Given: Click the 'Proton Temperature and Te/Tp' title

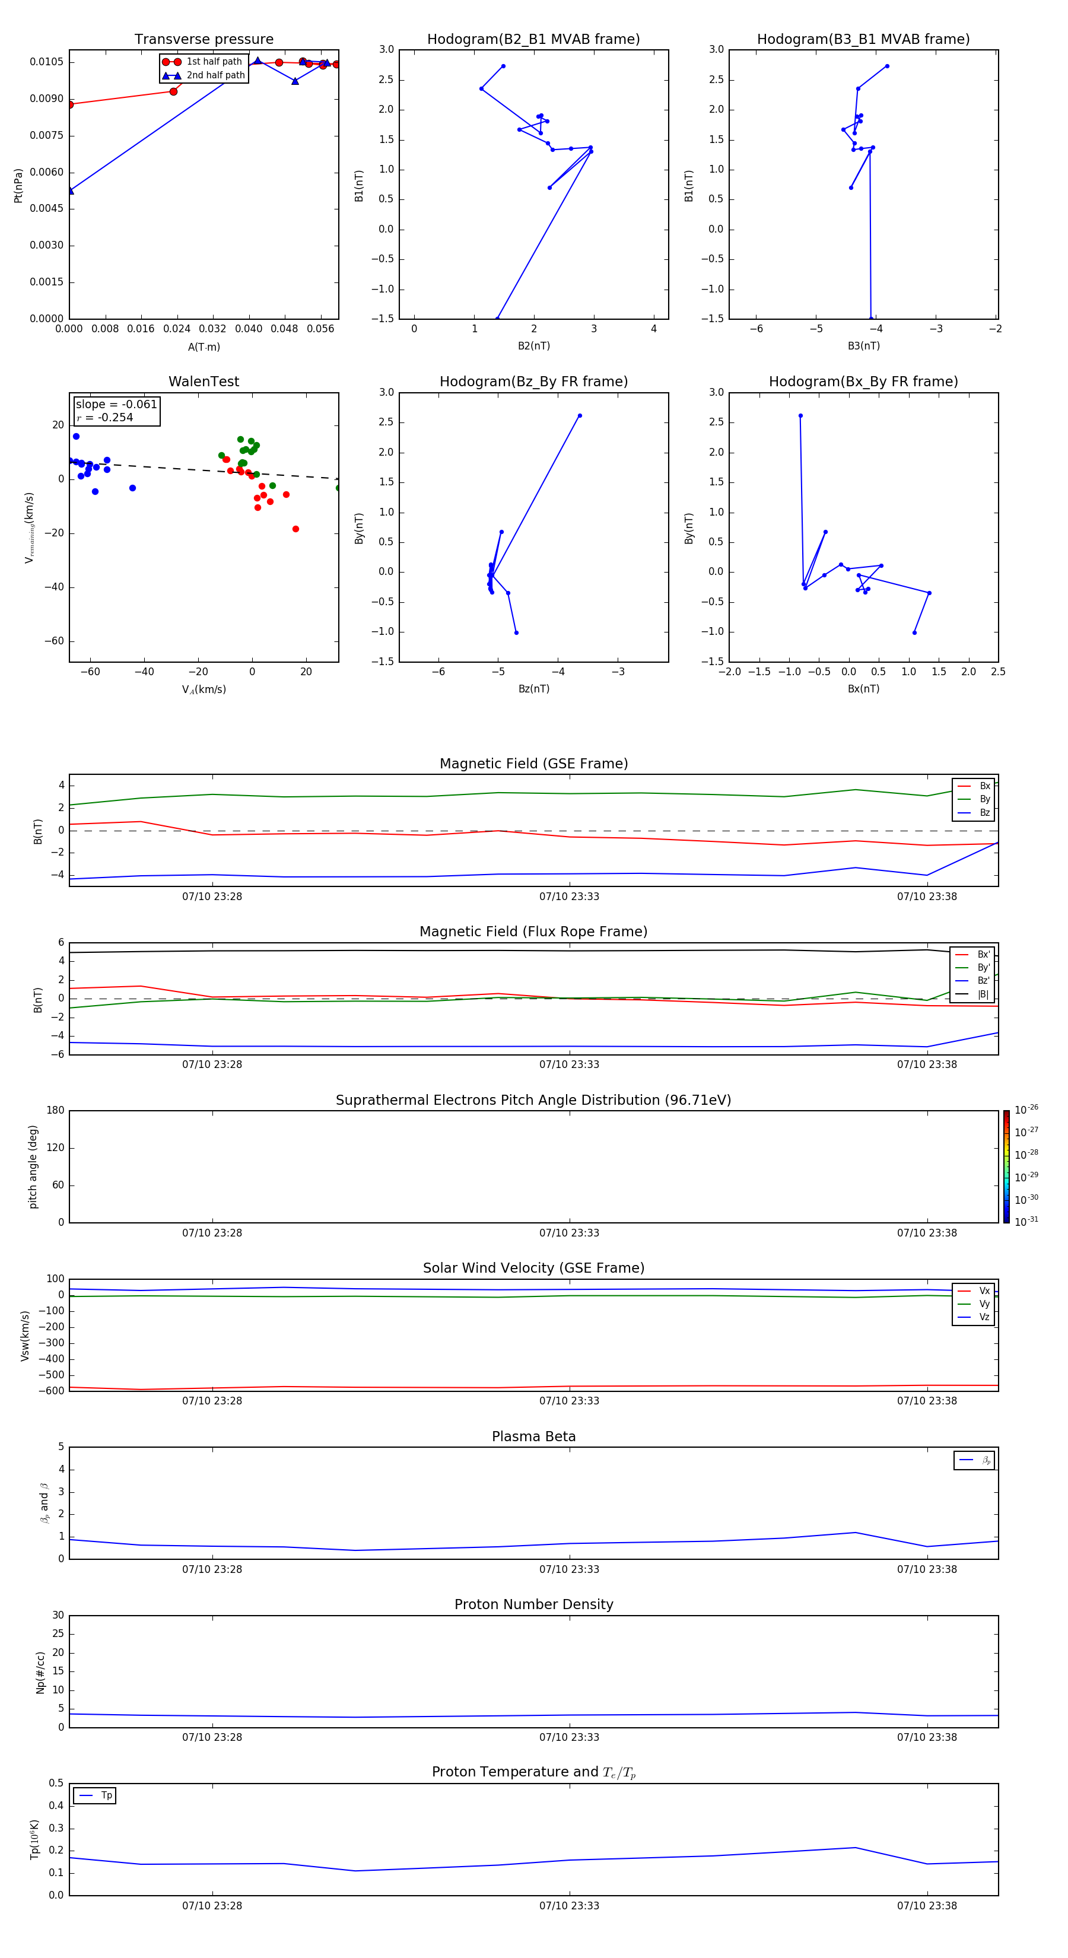Looking at the screenshot, I should tap(533, 1772).
